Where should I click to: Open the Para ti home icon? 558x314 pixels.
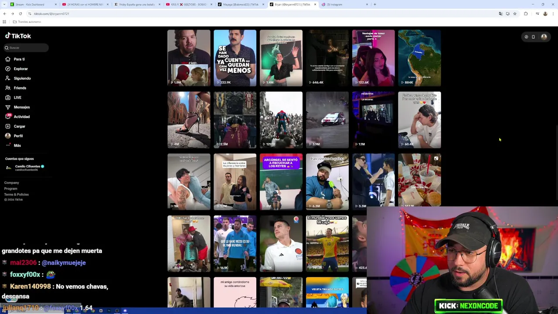point(8,59)
